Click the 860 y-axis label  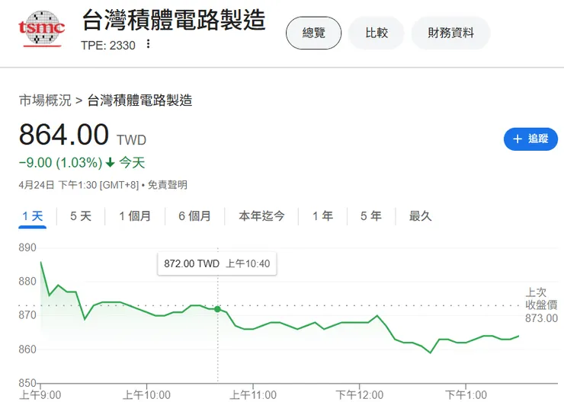[27, 349]
